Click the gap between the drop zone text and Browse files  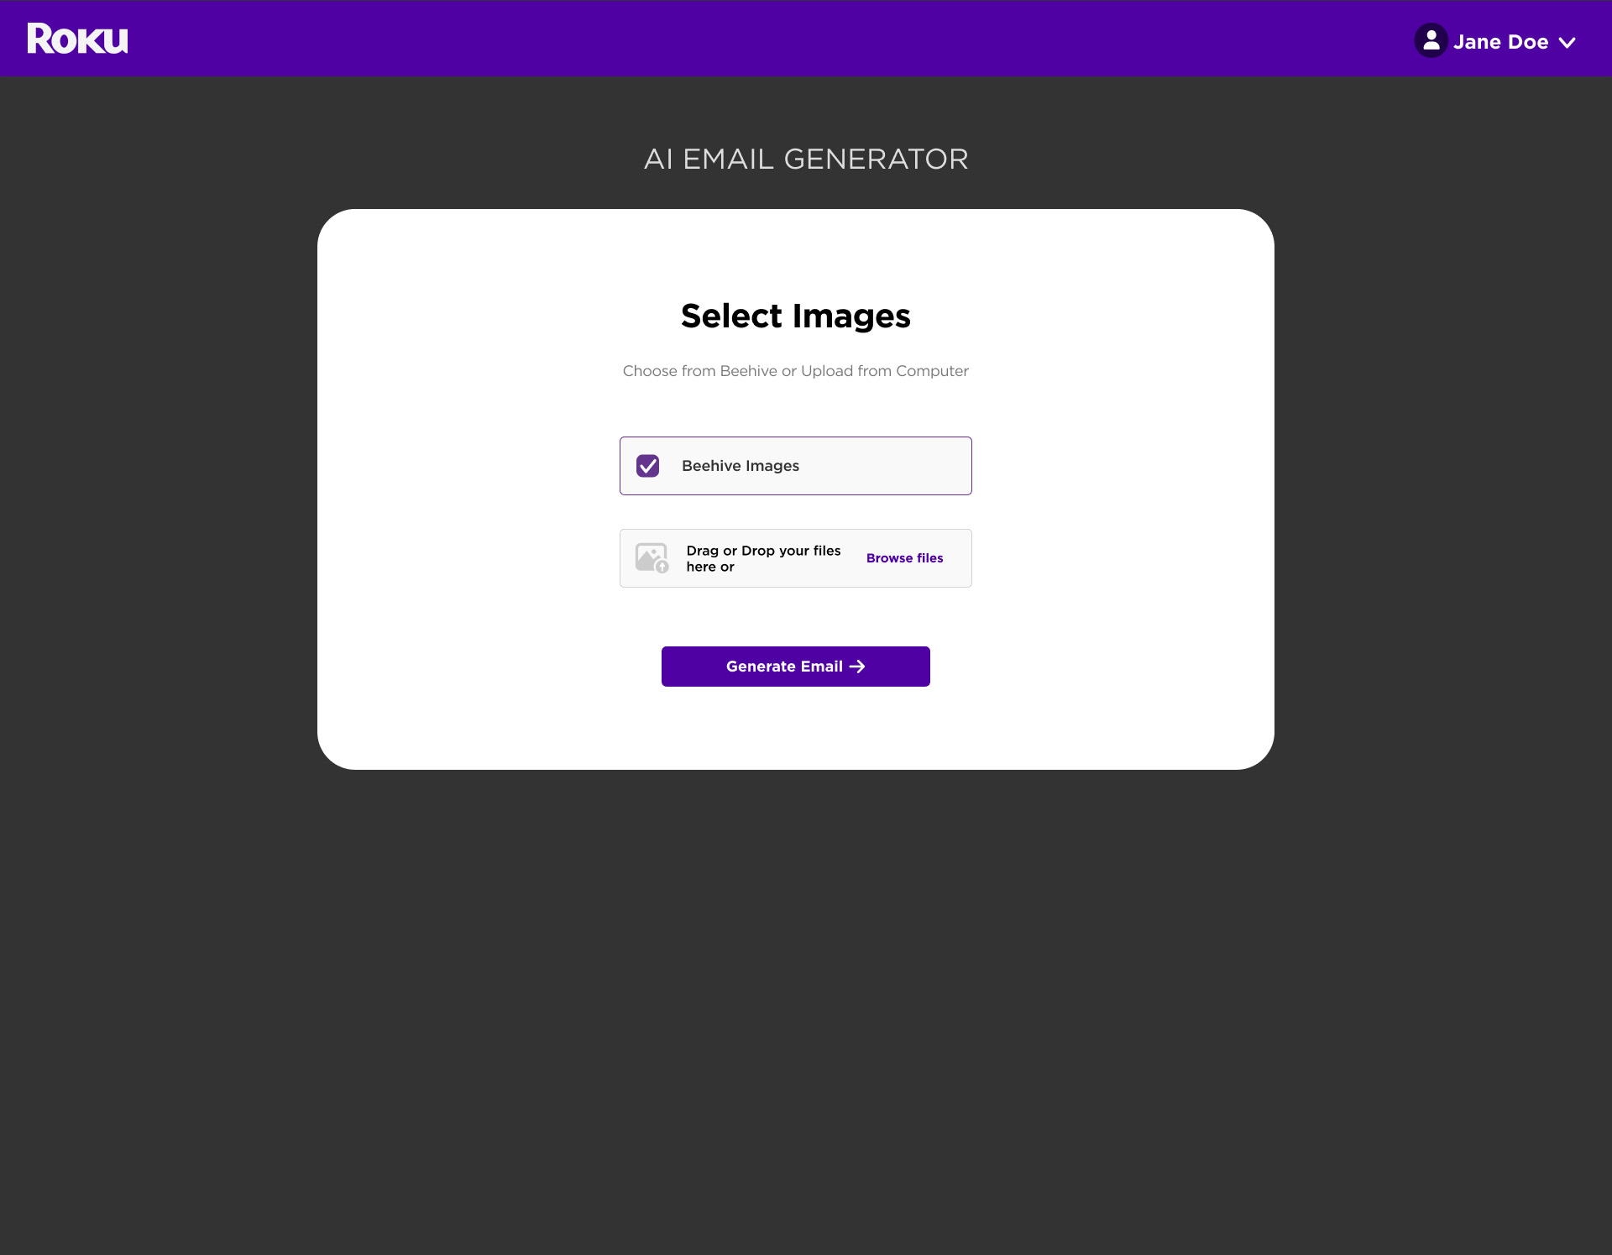click(853, 558)
